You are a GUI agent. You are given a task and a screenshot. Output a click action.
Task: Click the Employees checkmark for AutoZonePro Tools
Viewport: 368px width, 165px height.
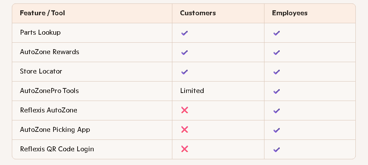pos(277,91)
